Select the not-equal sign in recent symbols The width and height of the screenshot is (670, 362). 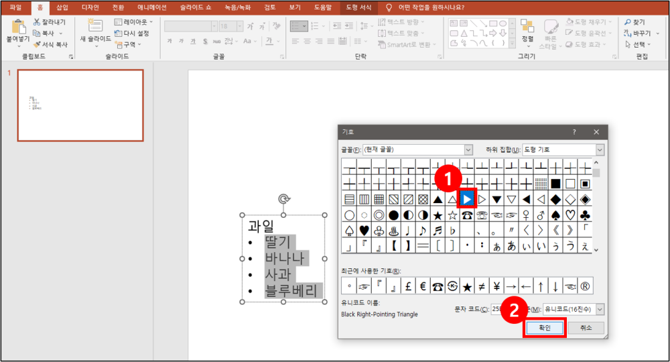(x=482, y=286)
